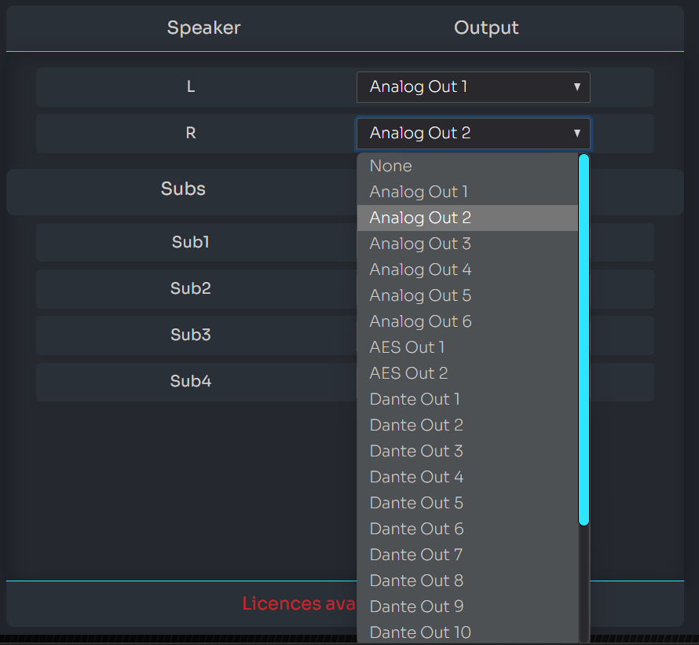Click the Sub4 speaker row label
The width and height of the screenshot is (699, 645).
tap(190, 381)
